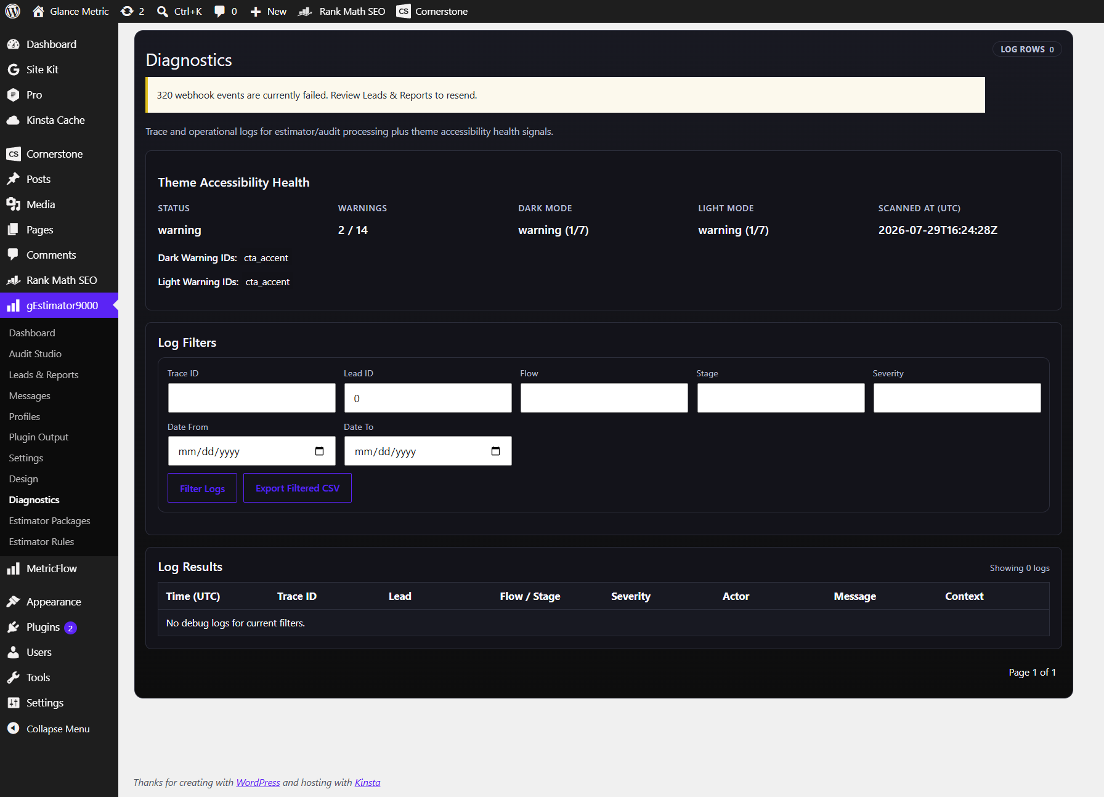This screenshot has height=797, width=1104.
Task: Open gEstimator Settings submenu item
Action: pyautogui.click(x=26, y=458)
